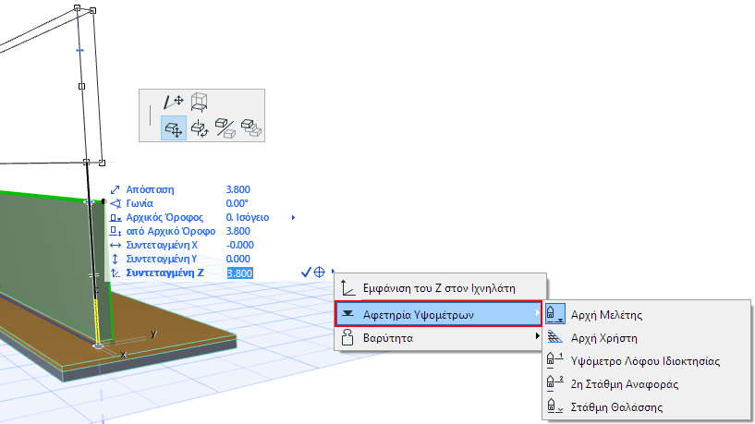
Task: Click the Απόσταση value 3.800
Action: (237, 189)
